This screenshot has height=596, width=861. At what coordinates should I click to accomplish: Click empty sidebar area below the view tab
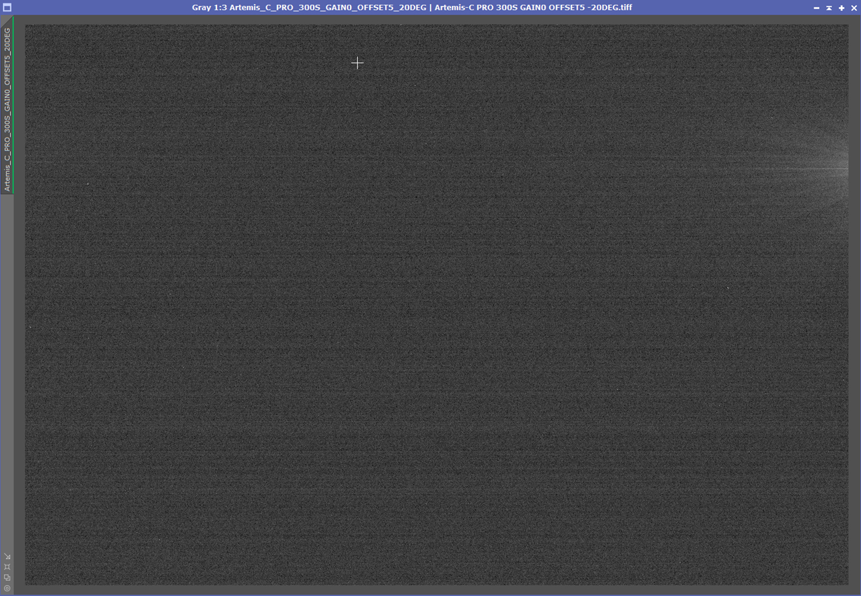7,369
